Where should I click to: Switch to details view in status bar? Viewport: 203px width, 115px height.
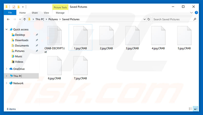point(190,109)
